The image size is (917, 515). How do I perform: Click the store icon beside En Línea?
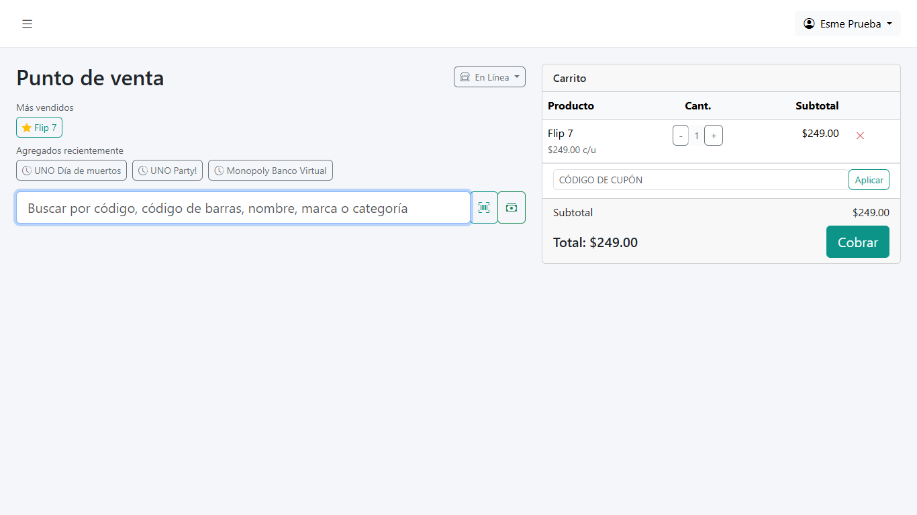(465, 77)
